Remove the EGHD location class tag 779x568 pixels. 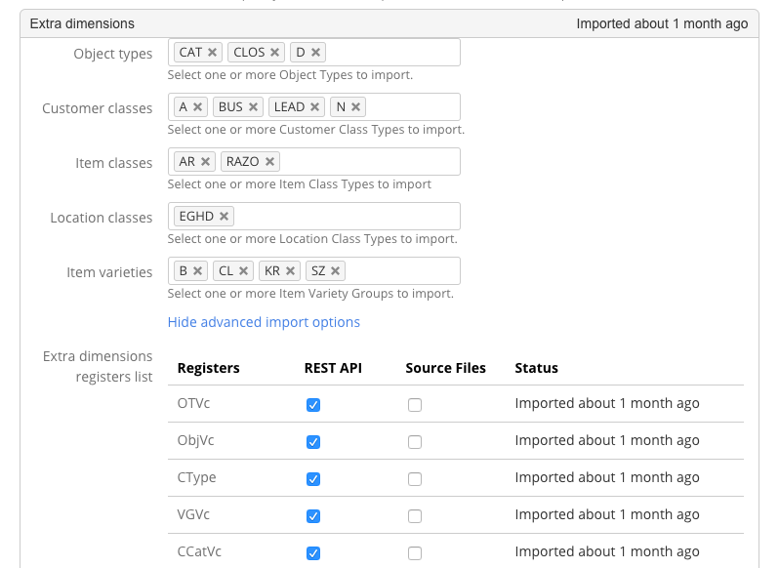coord(225,217)
